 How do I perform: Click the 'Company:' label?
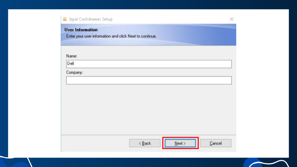click(75, 72)
